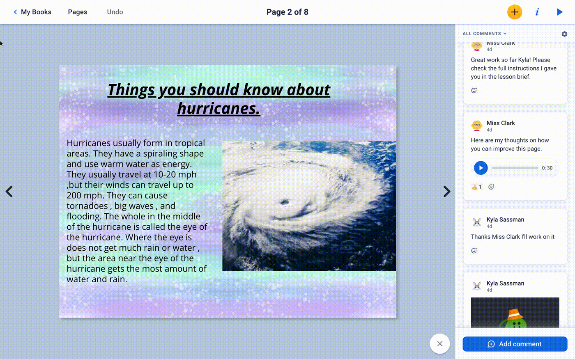Click the hurricanes page title text
This screenshot has width=575, height=359.
[x=218, y=99]
